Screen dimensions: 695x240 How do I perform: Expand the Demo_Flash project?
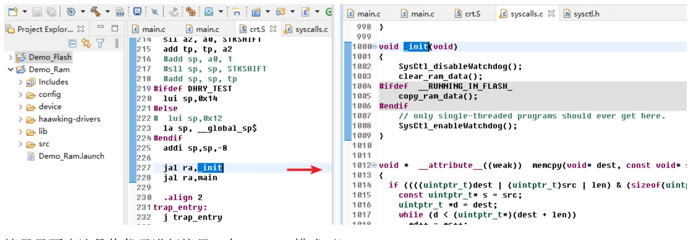click(x=11, y=57)
